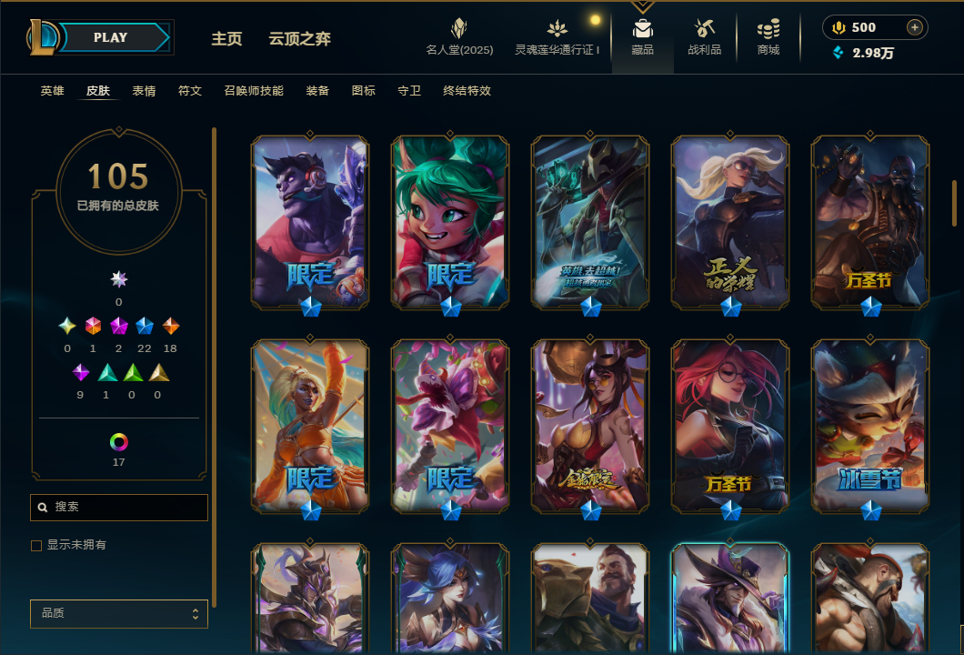
Task: Enable the 显示未拥有 checkbox
Action: click(36, 545)
